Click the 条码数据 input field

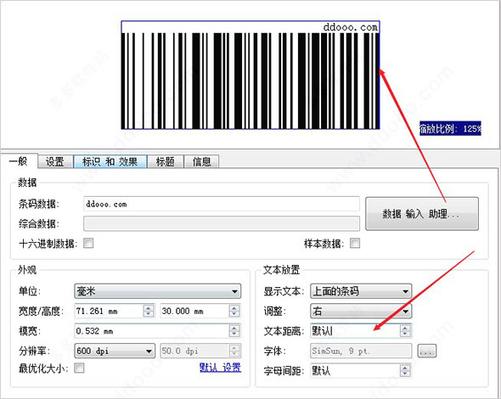(222, 204)
